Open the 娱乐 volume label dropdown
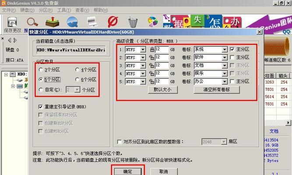This screenshot has height=175, width=292. [x=225, y=73]
